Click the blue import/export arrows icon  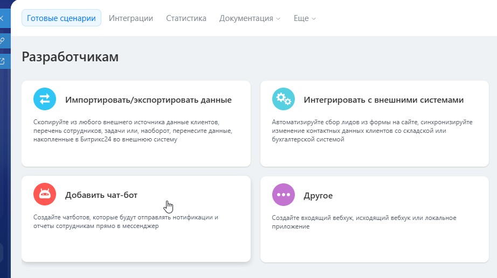(45, 99)
